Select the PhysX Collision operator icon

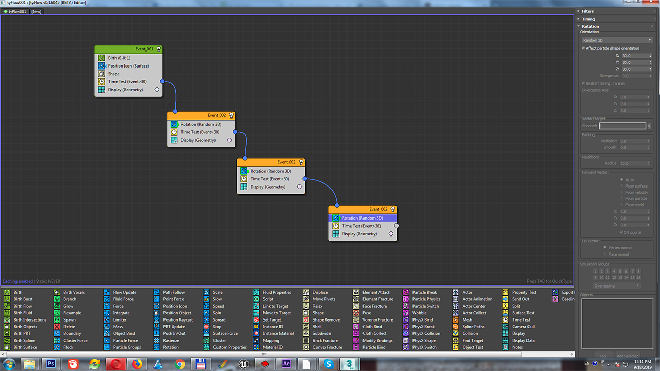[x=406, y=333]
